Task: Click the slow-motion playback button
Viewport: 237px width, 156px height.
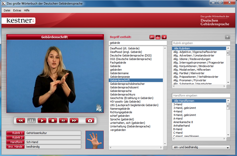Action: point(63,121)
